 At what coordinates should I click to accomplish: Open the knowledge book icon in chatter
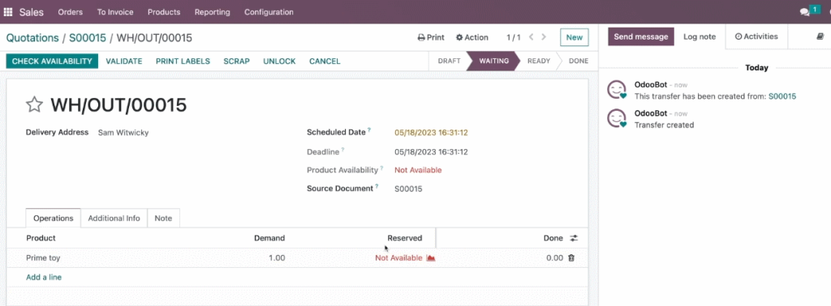pos(820,36)
